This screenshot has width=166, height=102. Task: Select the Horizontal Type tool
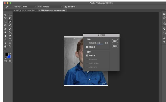(10, 39)
